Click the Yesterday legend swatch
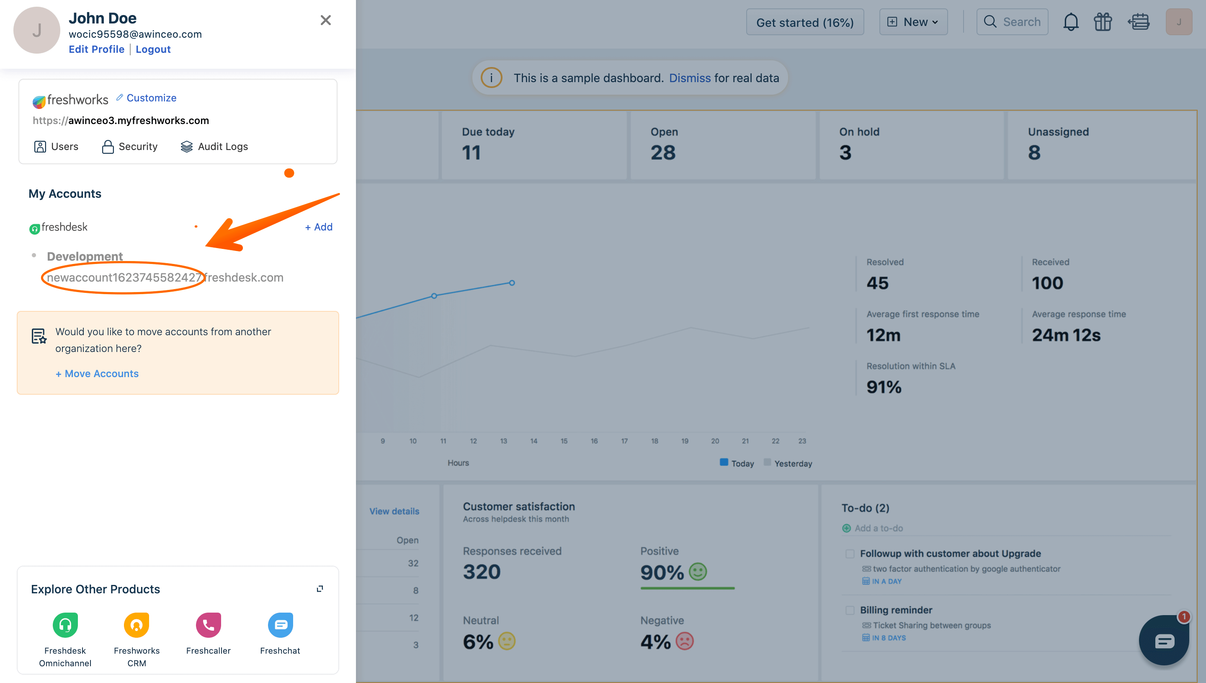Screen dimensions: 1206x683 [767, 463]
